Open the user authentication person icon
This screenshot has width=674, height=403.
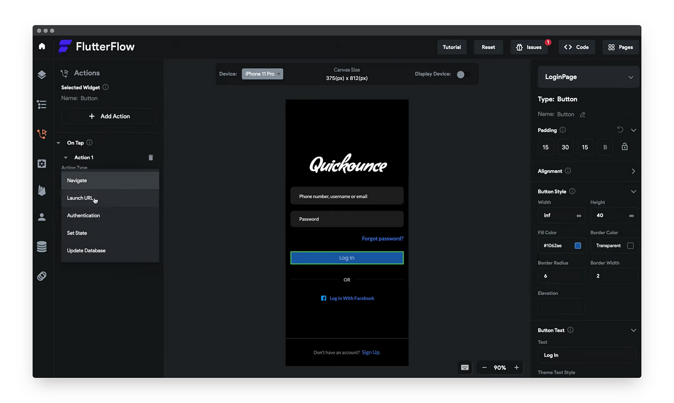coord(42,217)
